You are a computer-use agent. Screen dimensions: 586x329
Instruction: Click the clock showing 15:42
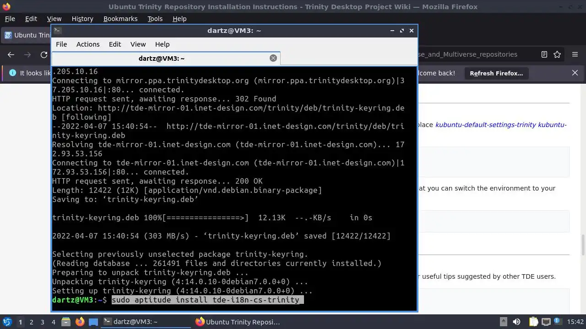[x=575, y=322]
